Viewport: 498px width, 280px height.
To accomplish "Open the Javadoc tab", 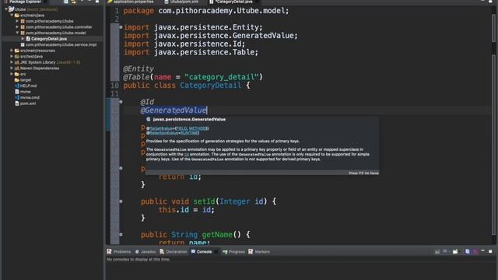I will [x=146, y=252].
